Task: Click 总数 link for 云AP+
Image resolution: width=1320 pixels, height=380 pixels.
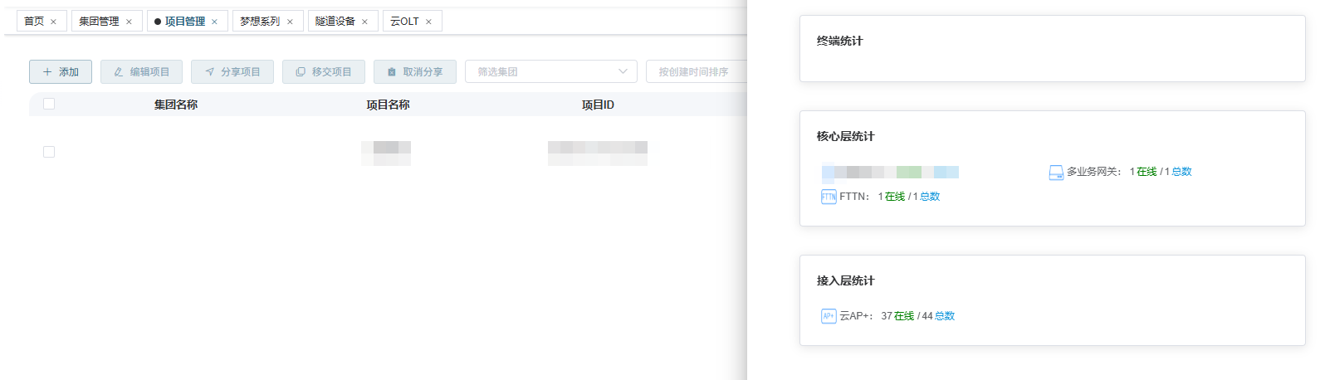Action: click(x=945, y=316)
